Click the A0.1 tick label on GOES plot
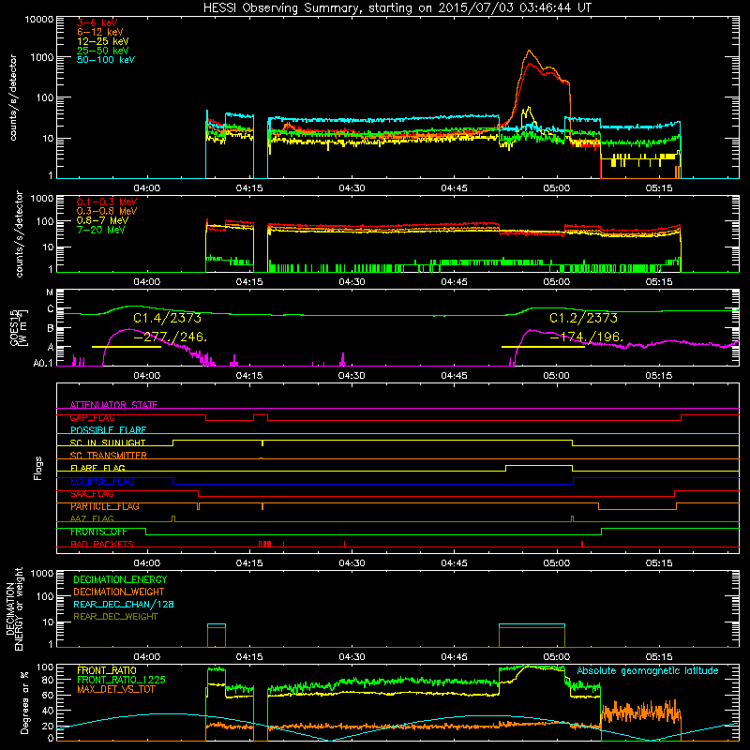 (x=43, y=364)
